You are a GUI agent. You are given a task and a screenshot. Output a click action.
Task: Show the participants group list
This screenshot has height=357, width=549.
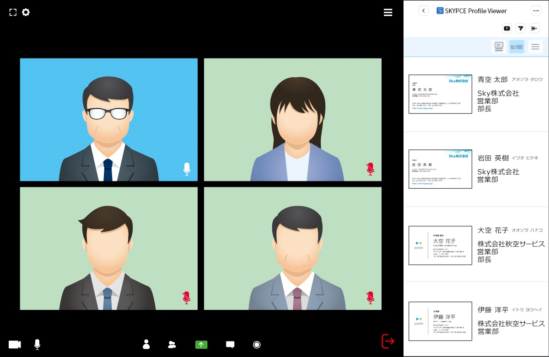[172, 345]
